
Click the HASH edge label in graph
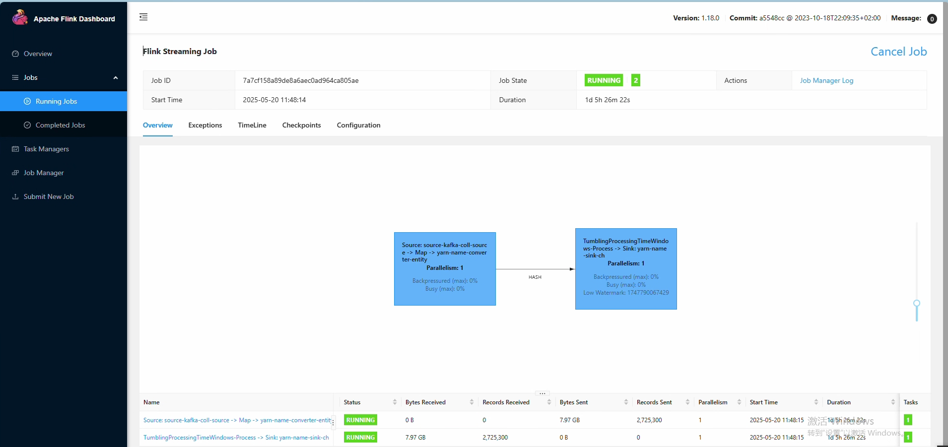tap(535, 277)
